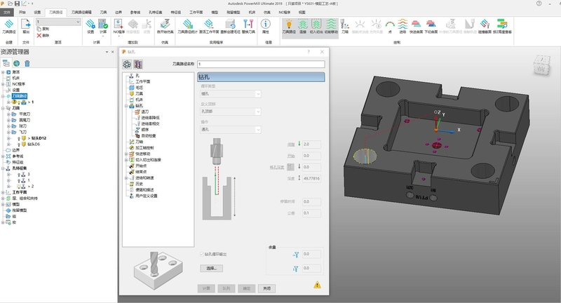
Task: Toggle the 刀具路径 draw lightbulb button
Action: coord(289,27)
